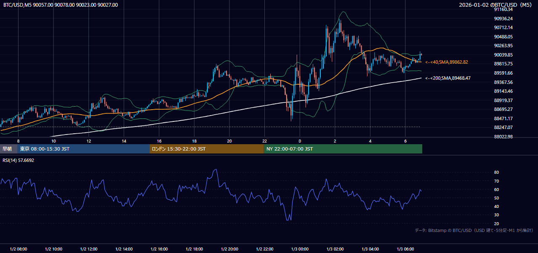Click price axis value 89367.56

click(503, 82)
